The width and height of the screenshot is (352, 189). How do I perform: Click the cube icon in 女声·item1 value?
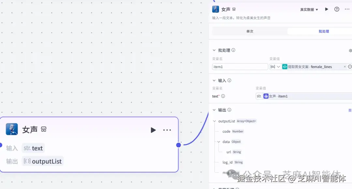[x=266, y=96]
